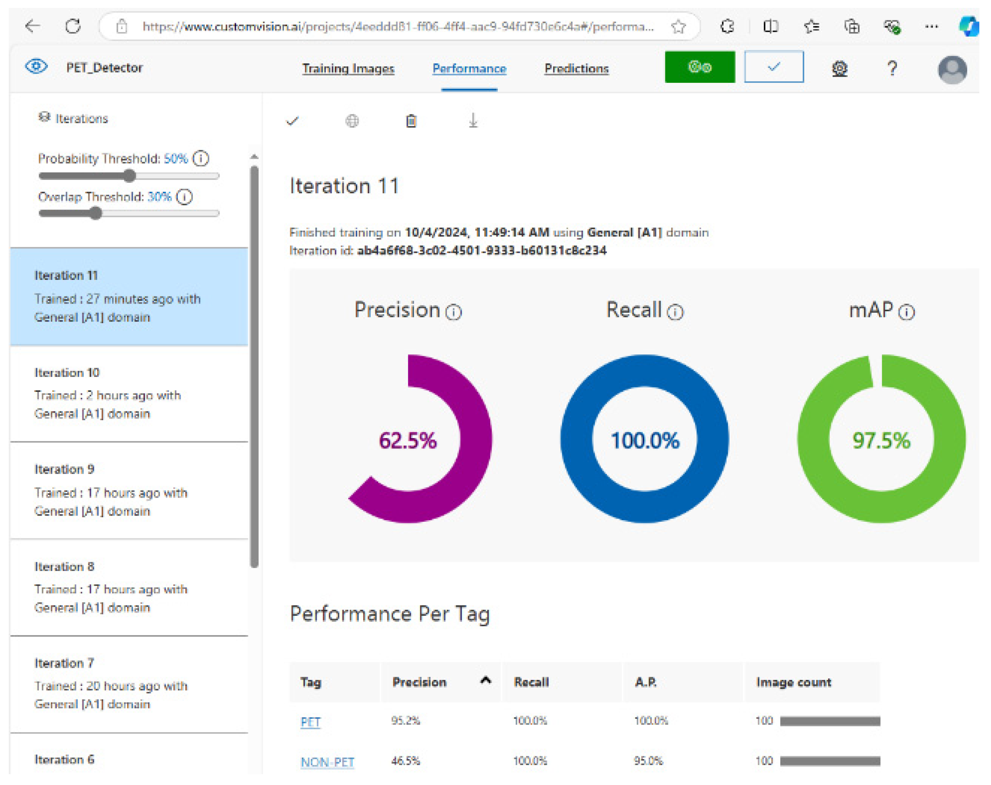Show Overlap Threshold info tooltip
This screenshot has width=991, height=785.
pos(185,197)
